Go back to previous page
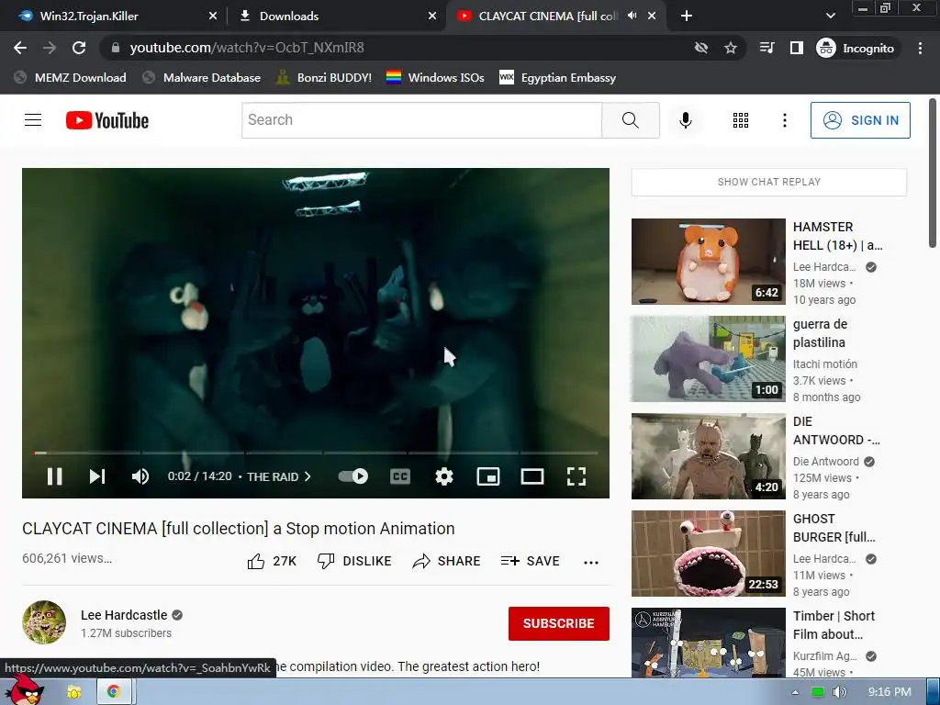940x705 pixels. click(20, 48)
